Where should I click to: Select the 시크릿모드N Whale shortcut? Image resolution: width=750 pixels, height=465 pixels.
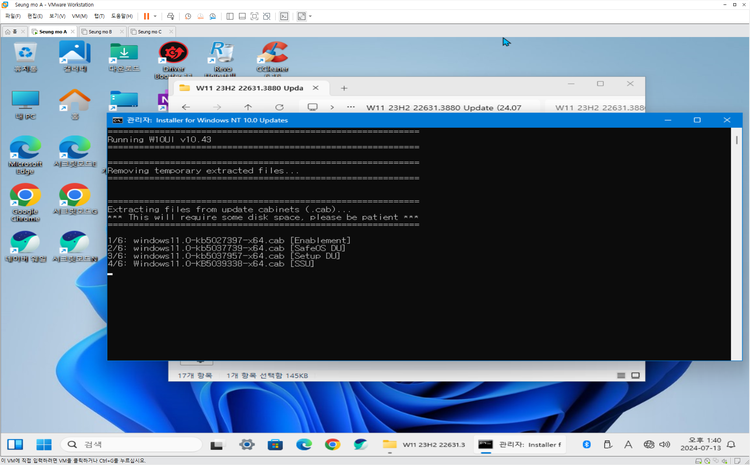[x=75, y=247]
